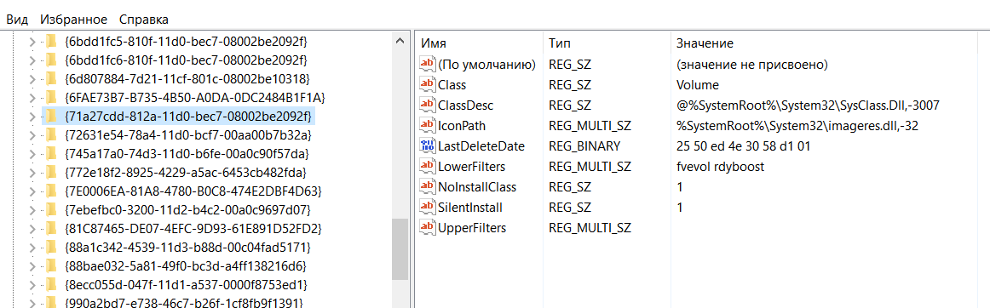This screenshot has width=990, height=308.
Task: Click data '25 50 ed 4e 30 58 d1 01'
Action: [743, 145]
